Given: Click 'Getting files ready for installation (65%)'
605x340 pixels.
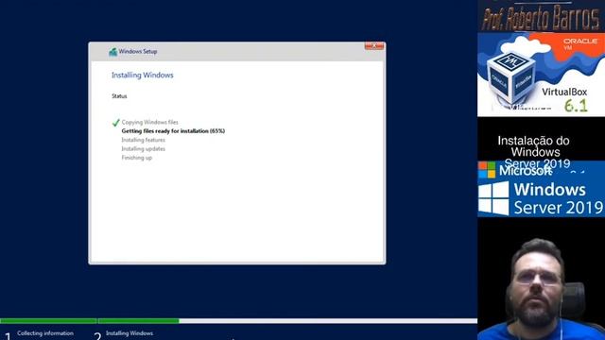Looking at the screenshot, I should pyautogui.click(x=173, y=131).
